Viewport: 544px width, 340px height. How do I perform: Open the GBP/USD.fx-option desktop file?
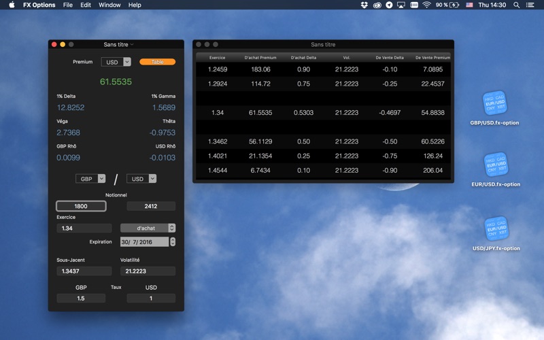[495, 103]
